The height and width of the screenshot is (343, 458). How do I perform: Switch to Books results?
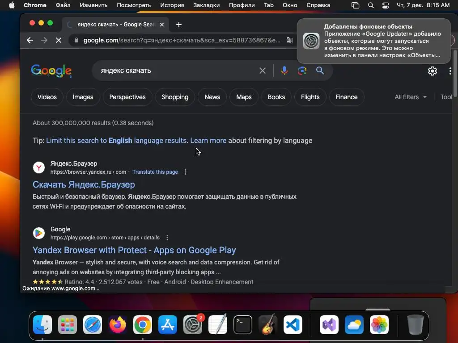point(276,97)
